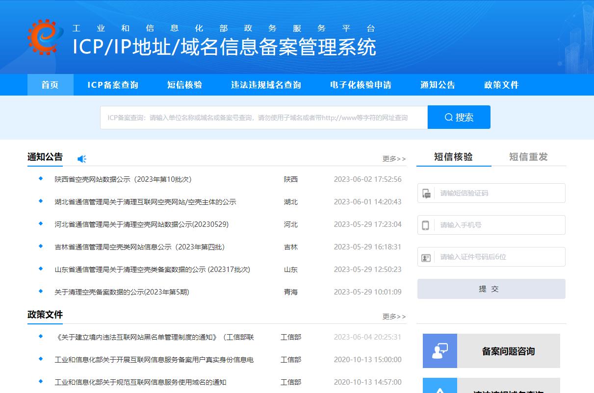Screen dimensions: 594x393
Task: Click the speaker announcement icon
Action: tap(82, 159)
